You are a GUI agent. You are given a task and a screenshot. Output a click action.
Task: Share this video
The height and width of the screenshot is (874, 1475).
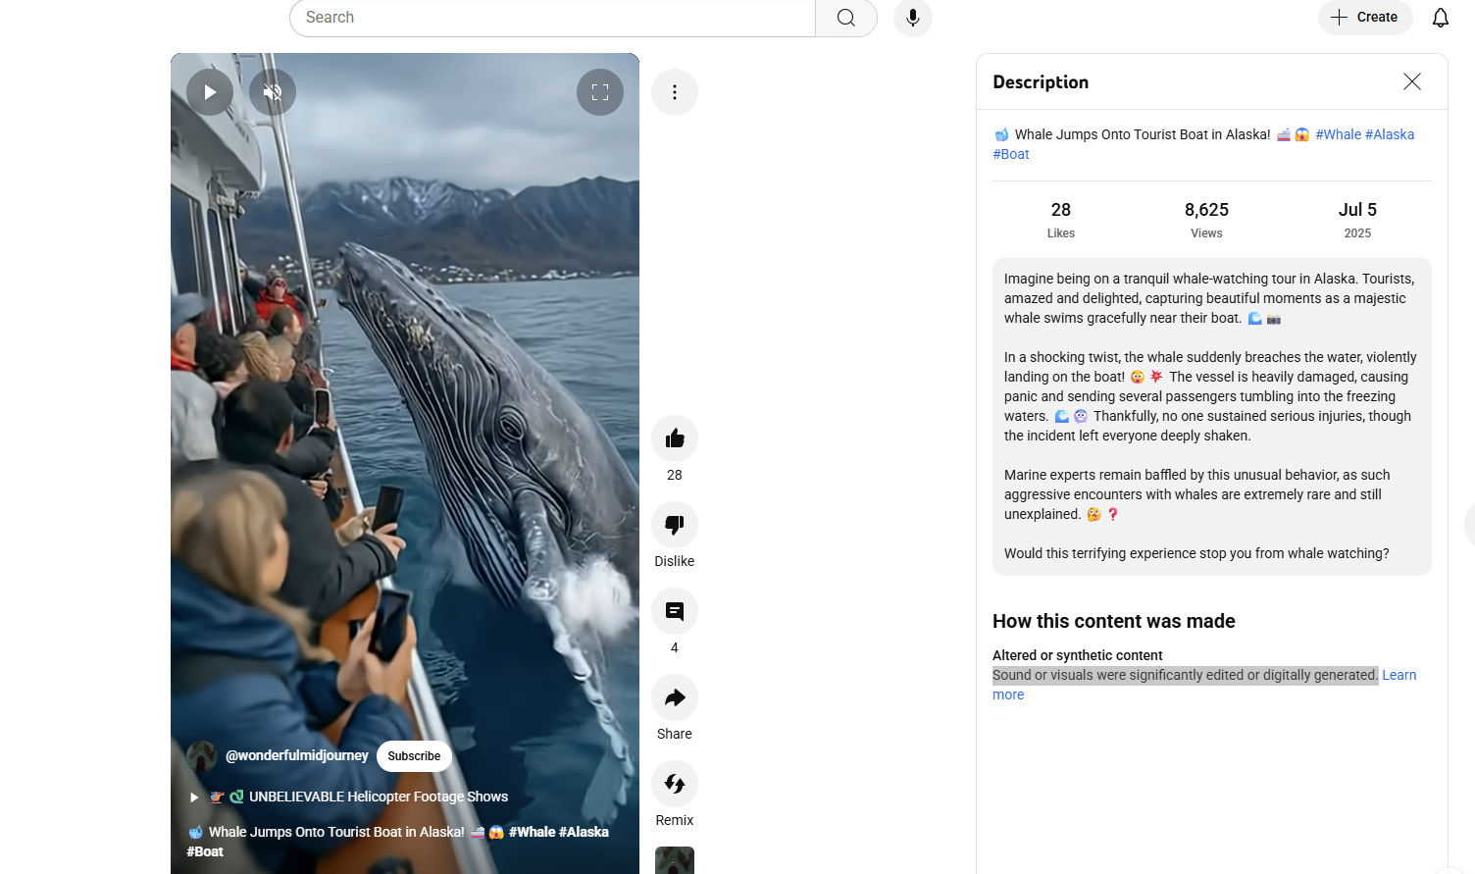coord(675,697)
